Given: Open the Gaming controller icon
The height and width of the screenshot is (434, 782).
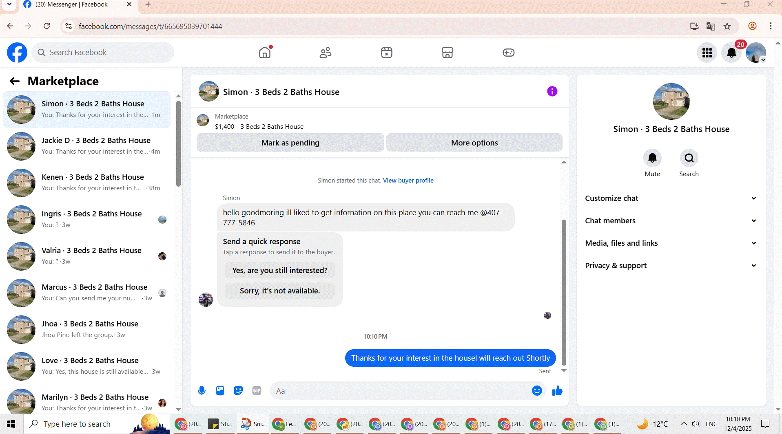Looking at the screenshot, I should (508, 52).
